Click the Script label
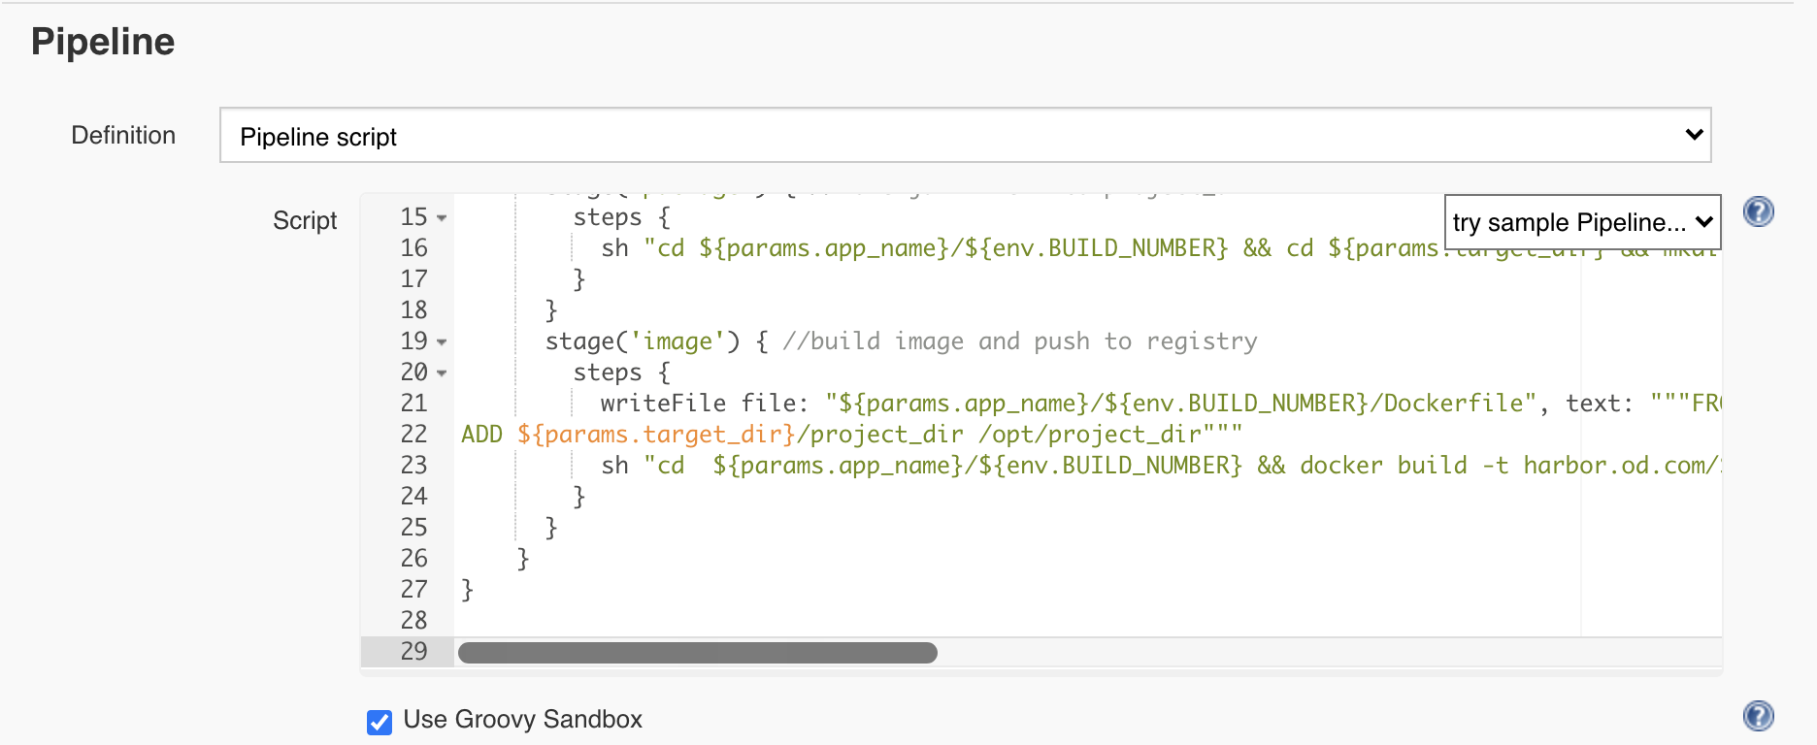This screenshot has width=1817, height=745. click(305, 220)
